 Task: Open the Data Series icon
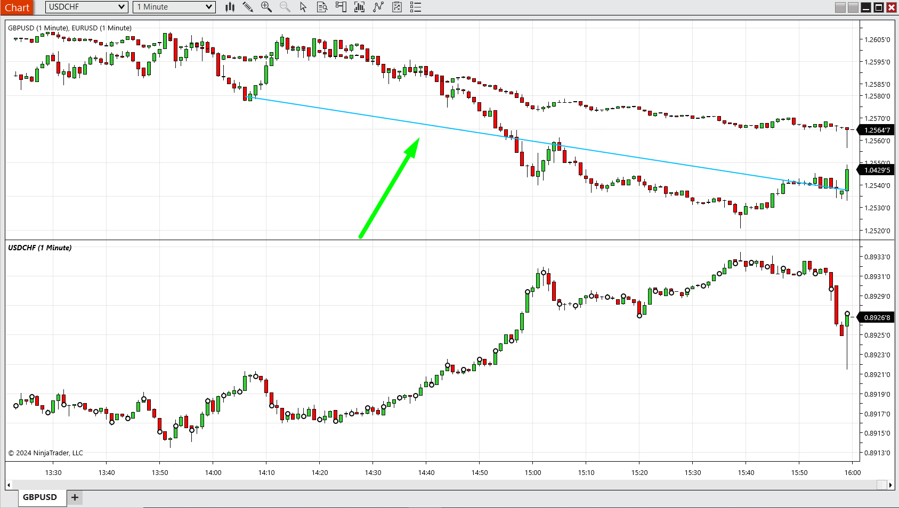pyautogui.click(x=360, y=7)
